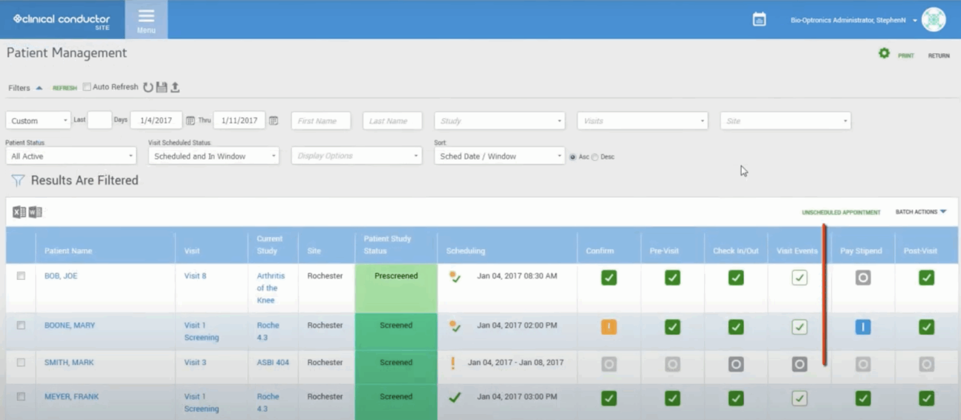This screenshot has height=420, width=961.
Task: Click the calendar icon in the top bar
Action: click(x=760, y=19)
